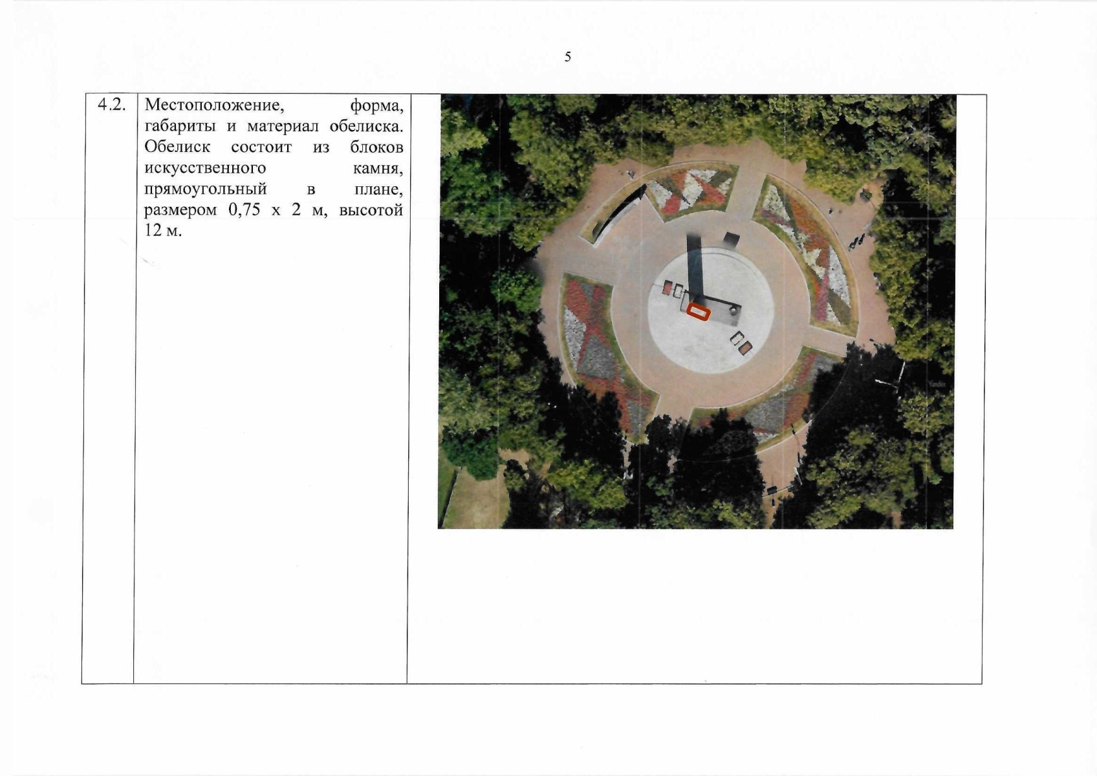Select the top flower bed segment

click(692, 189)
